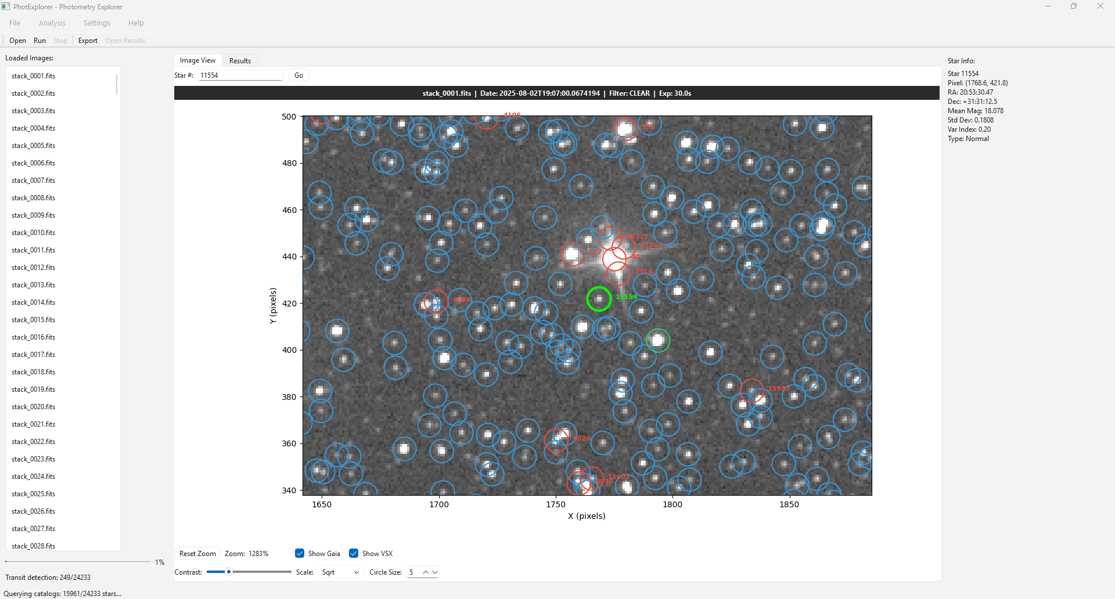
Task: Open the Settings menu
Action: [x=96, y=23]
